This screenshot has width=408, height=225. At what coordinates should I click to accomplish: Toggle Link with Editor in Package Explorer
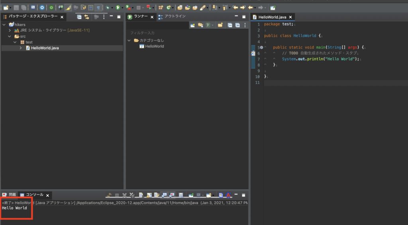tap(86, 17)
